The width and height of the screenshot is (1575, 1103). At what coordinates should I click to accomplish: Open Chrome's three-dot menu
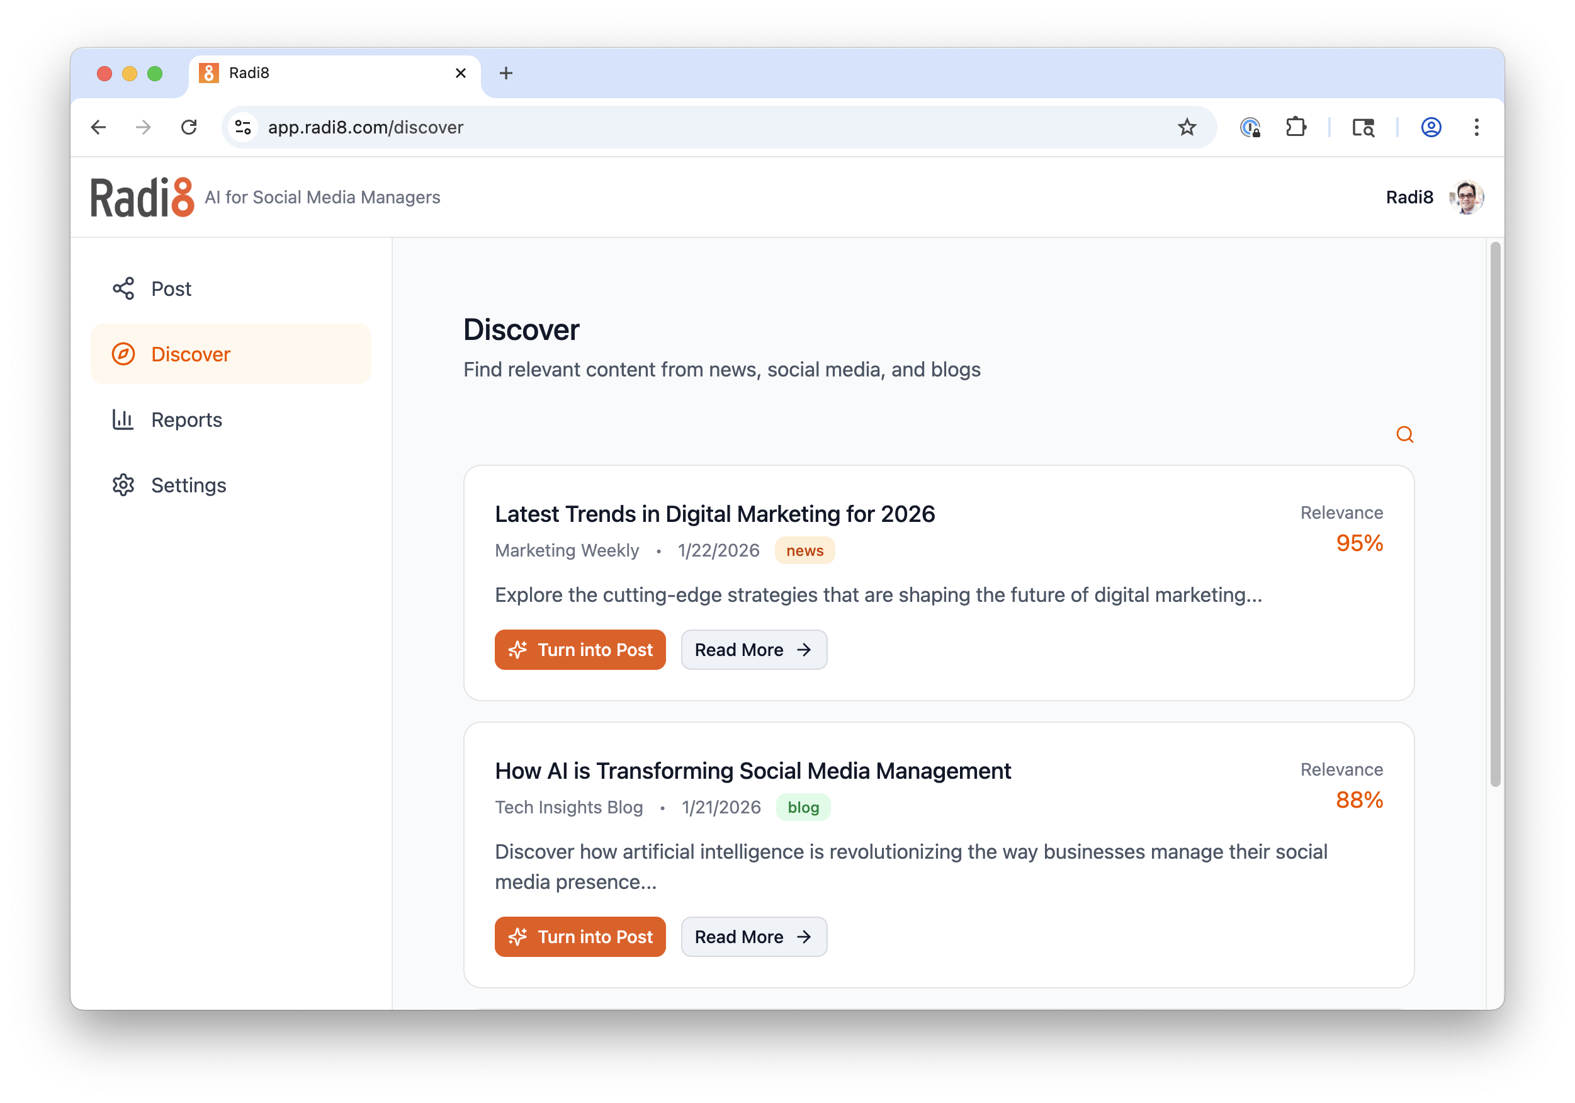coord(1476,127)
